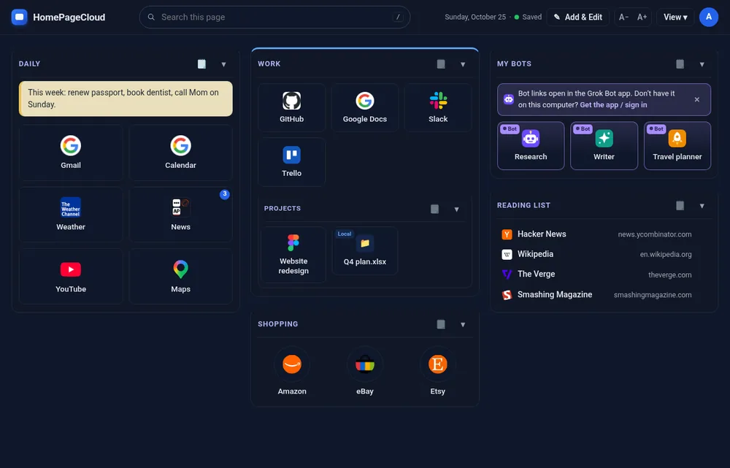Open the Trello tile

click(x=291, y=161)
